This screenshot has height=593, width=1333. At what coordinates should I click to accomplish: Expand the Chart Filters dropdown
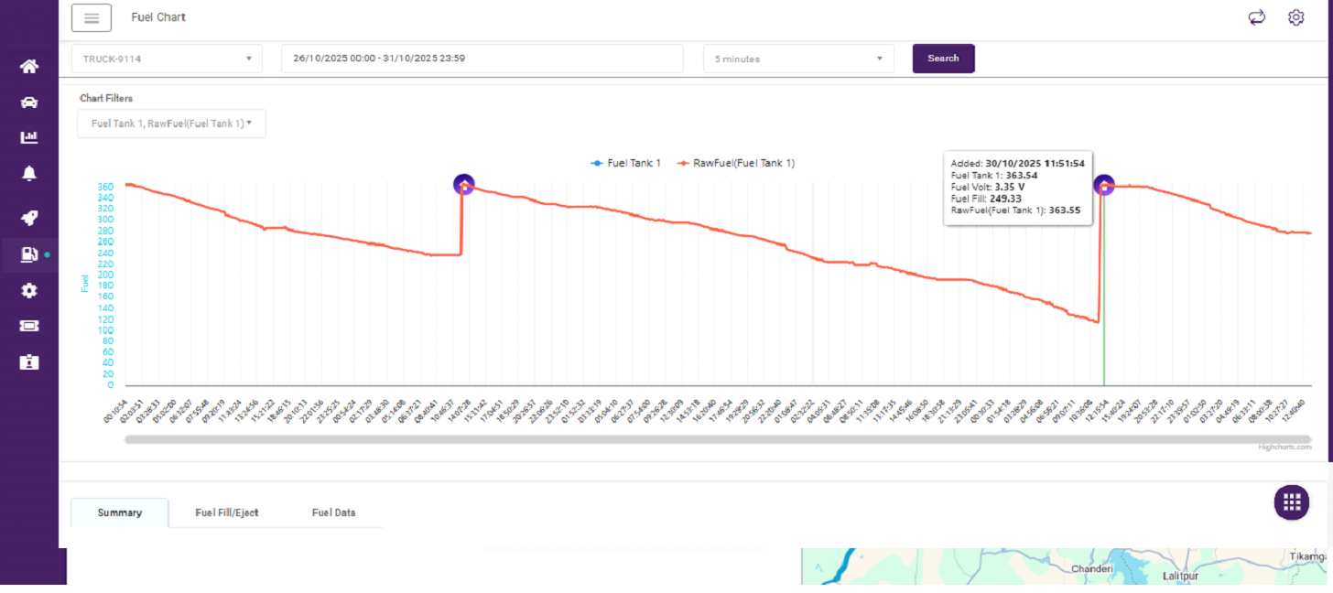pos(171,124)
